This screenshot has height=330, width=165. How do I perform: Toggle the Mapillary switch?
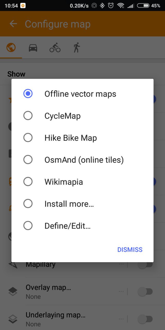click(x=145, y=265)
